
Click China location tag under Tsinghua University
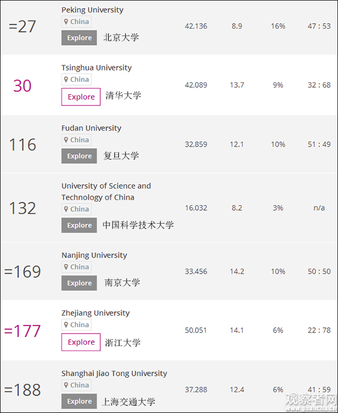click(x=77, y=79)
